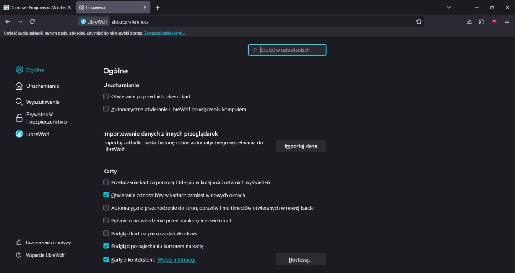
Task: Go back using the back arrow
Action: [8, 21]
